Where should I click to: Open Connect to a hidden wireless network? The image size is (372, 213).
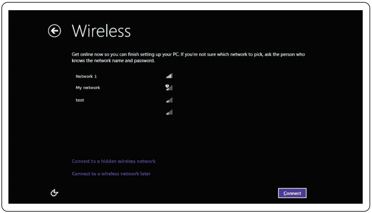click(x=113, y=162)
